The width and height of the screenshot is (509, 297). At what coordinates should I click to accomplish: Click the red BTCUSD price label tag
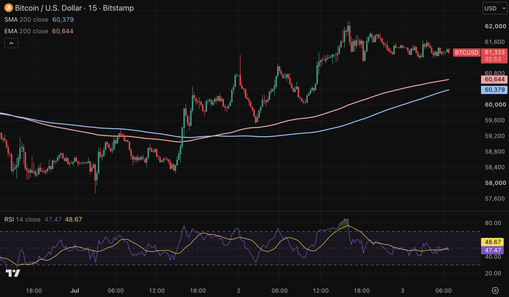[467, 52]
